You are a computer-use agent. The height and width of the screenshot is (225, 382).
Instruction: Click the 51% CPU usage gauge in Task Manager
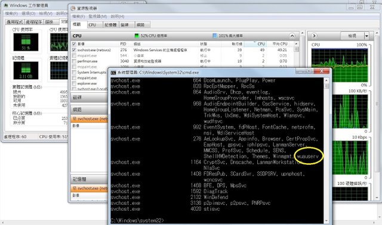26,42
